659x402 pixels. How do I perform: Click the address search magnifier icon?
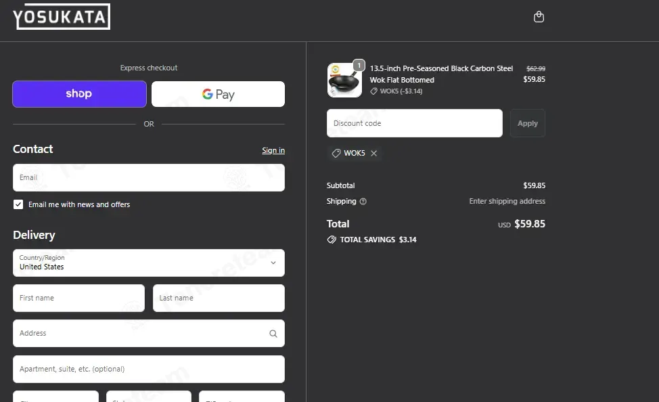[273, 334]
